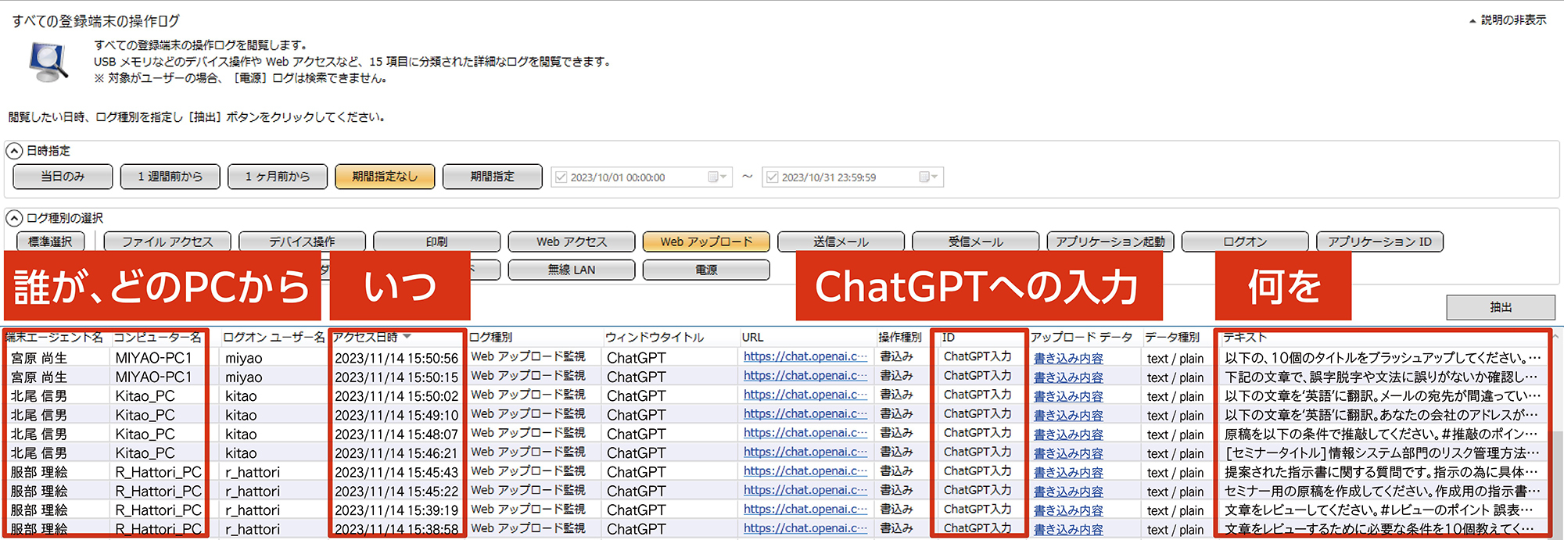
Task: Enable the end date 2023/10/31 checkbox
Action: (x=772, y=177)
